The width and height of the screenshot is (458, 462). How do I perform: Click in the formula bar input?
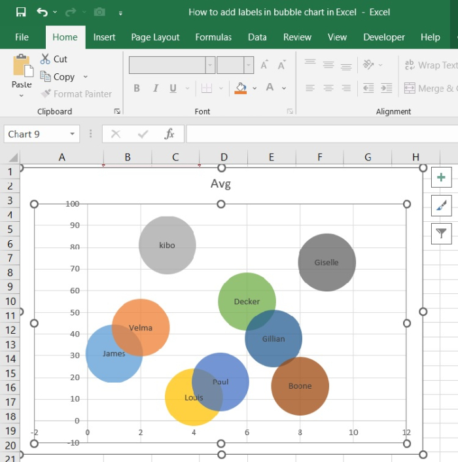pyautogui.click(x=322, y=134)
